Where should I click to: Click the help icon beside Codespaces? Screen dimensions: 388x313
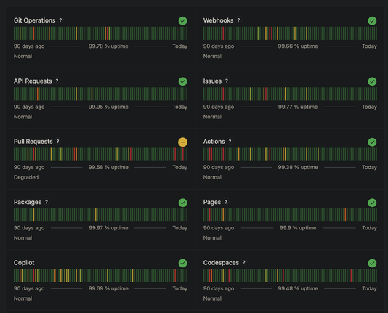coord(244,262)
